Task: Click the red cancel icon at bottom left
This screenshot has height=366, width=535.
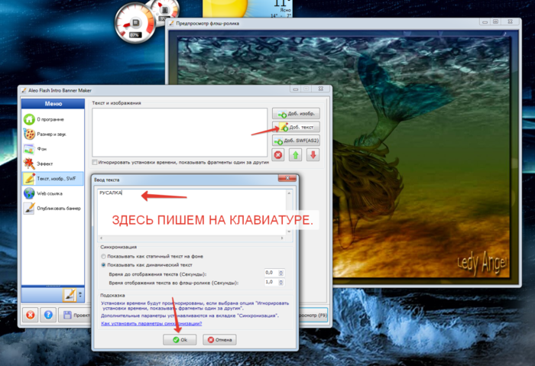Action: [x=31, y=314]
